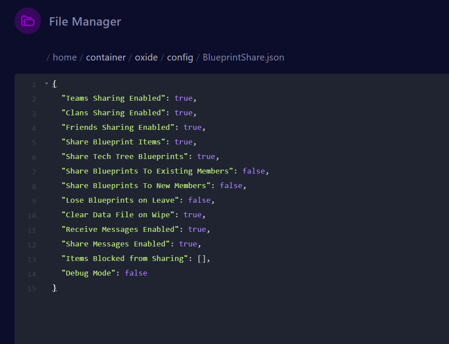449x344 pixels.
Task: Open the home breadcrumb link
Action: coord(64,57)
